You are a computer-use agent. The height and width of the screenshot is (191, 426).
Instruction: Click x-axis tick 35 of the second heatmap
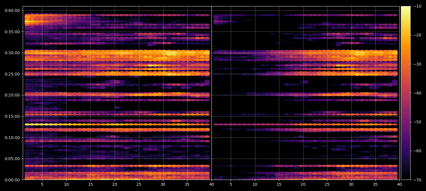[376, 184]
